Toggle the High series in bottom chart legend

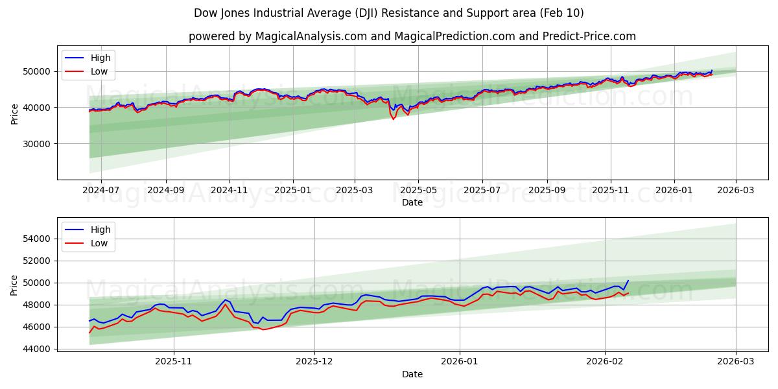coord(91,229)
